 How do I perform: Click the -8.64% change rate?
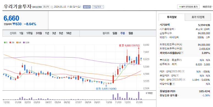[30, 24]
